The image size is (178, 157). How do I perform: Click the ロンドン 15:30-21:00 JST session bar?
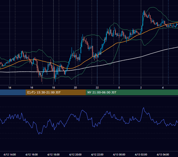pos(55,92)
